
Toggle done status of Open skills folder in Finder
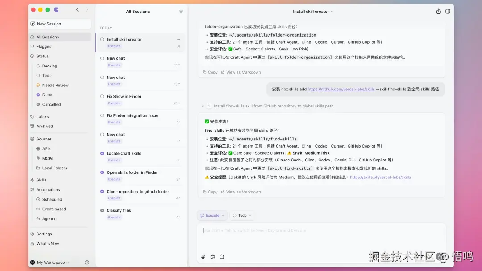(102, 172)
